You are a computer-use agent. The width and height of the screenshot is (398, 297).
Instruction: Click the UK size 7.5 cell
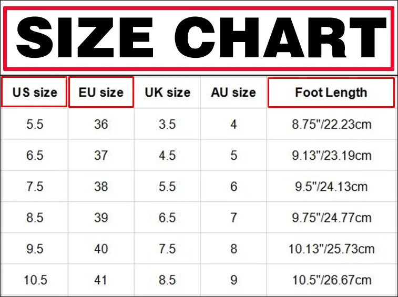167,249
